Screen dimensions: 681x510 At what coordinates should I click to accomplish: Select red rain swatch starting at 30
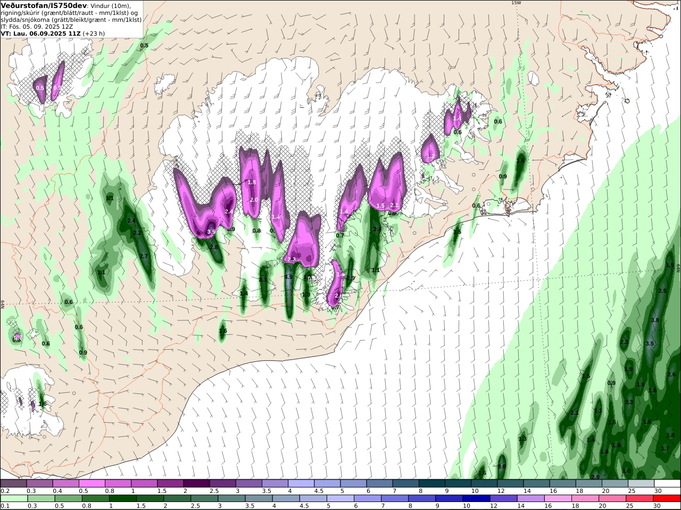[668, 499]
